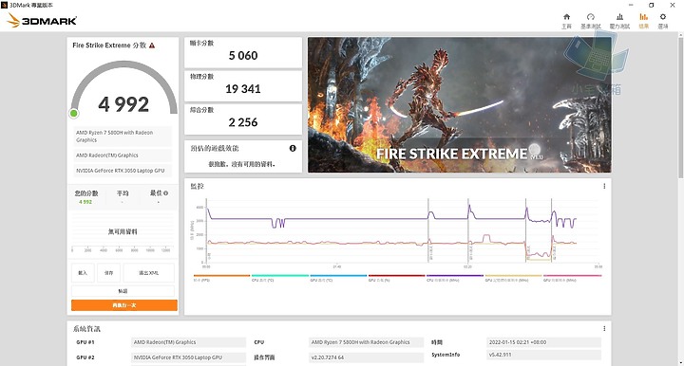Open the Stress Test bar-chart tab
Viewport: 684px width, 366px height.
[619, 20]
